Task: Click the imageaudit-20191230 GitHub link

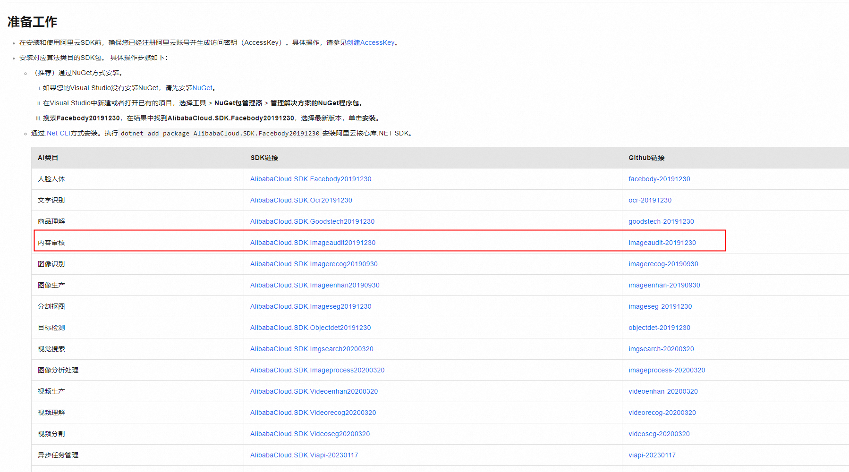Action: (662, 243)
